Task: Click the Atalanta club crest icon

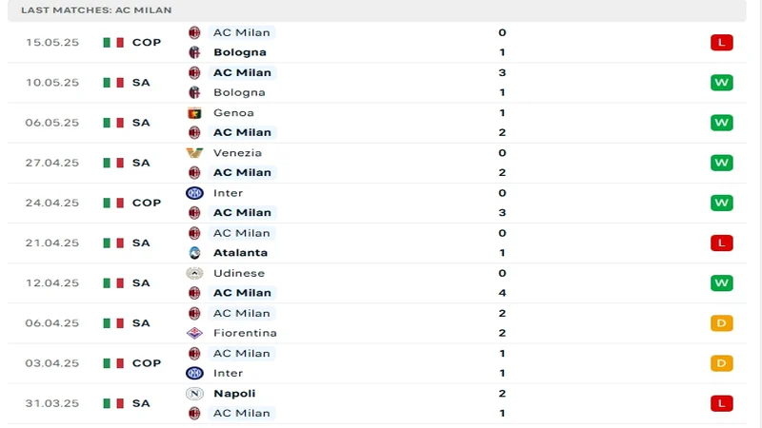Action: click(194, 253)
